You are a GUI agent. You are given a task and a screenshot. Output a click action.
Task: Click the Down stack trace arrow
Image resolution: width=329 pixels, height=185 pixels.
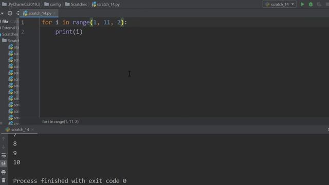click(4, 147)
